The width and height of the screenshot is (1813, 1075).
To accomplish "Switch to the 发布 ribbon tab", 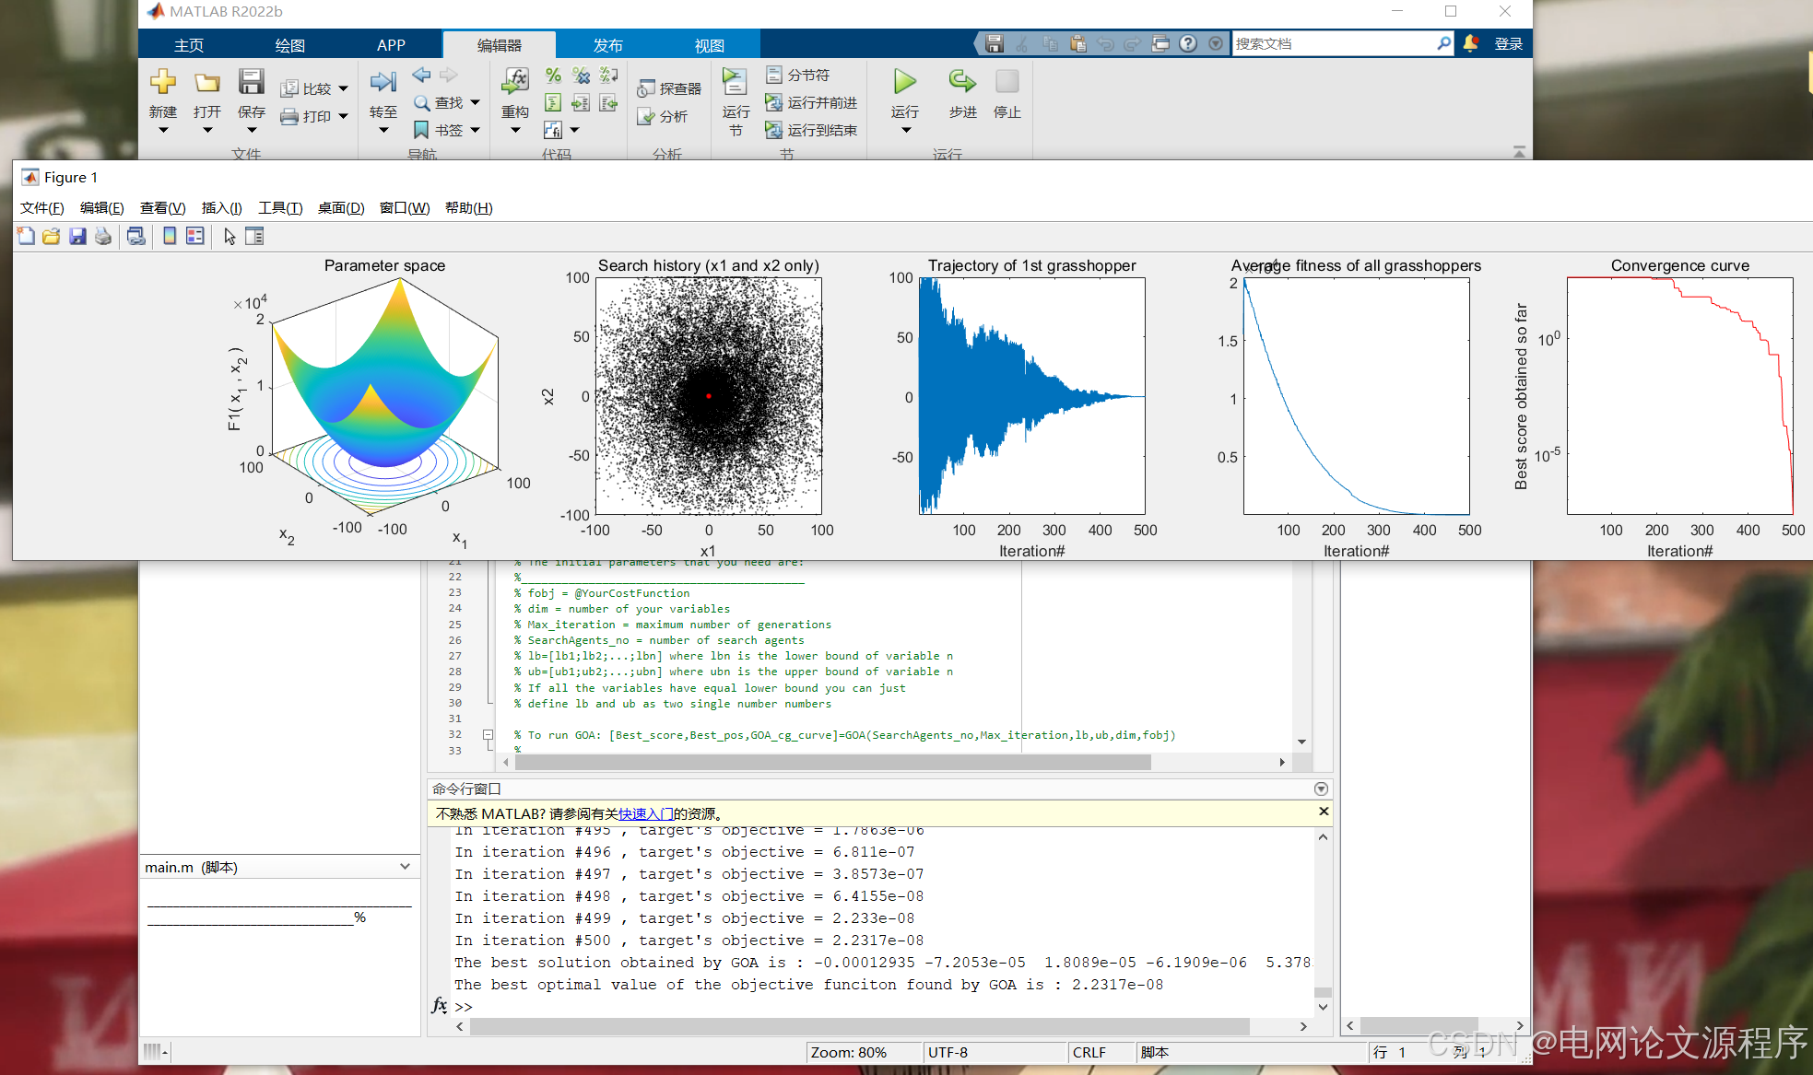I will (x=607, y=43).
